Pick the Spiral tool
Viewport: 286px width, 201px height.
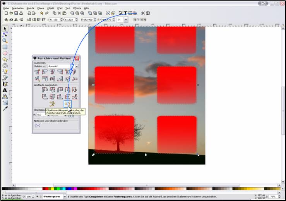pos(5,66)
